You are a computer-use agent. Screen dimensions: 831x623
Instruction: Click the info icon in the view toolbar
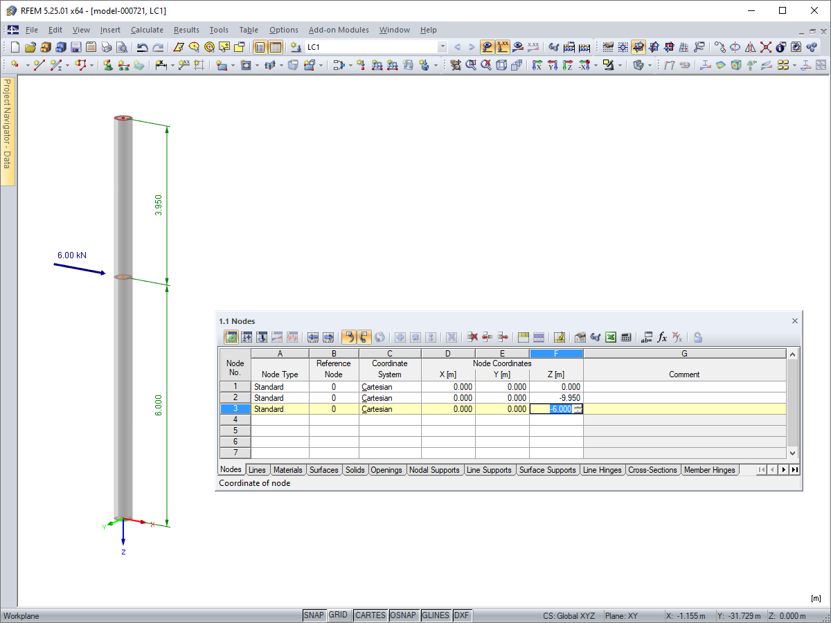click(780, 47)
